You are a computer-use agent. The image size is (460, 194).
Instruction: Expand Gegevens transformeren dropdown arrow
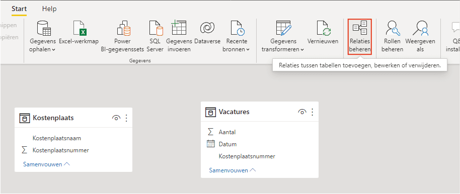(302, 50)
